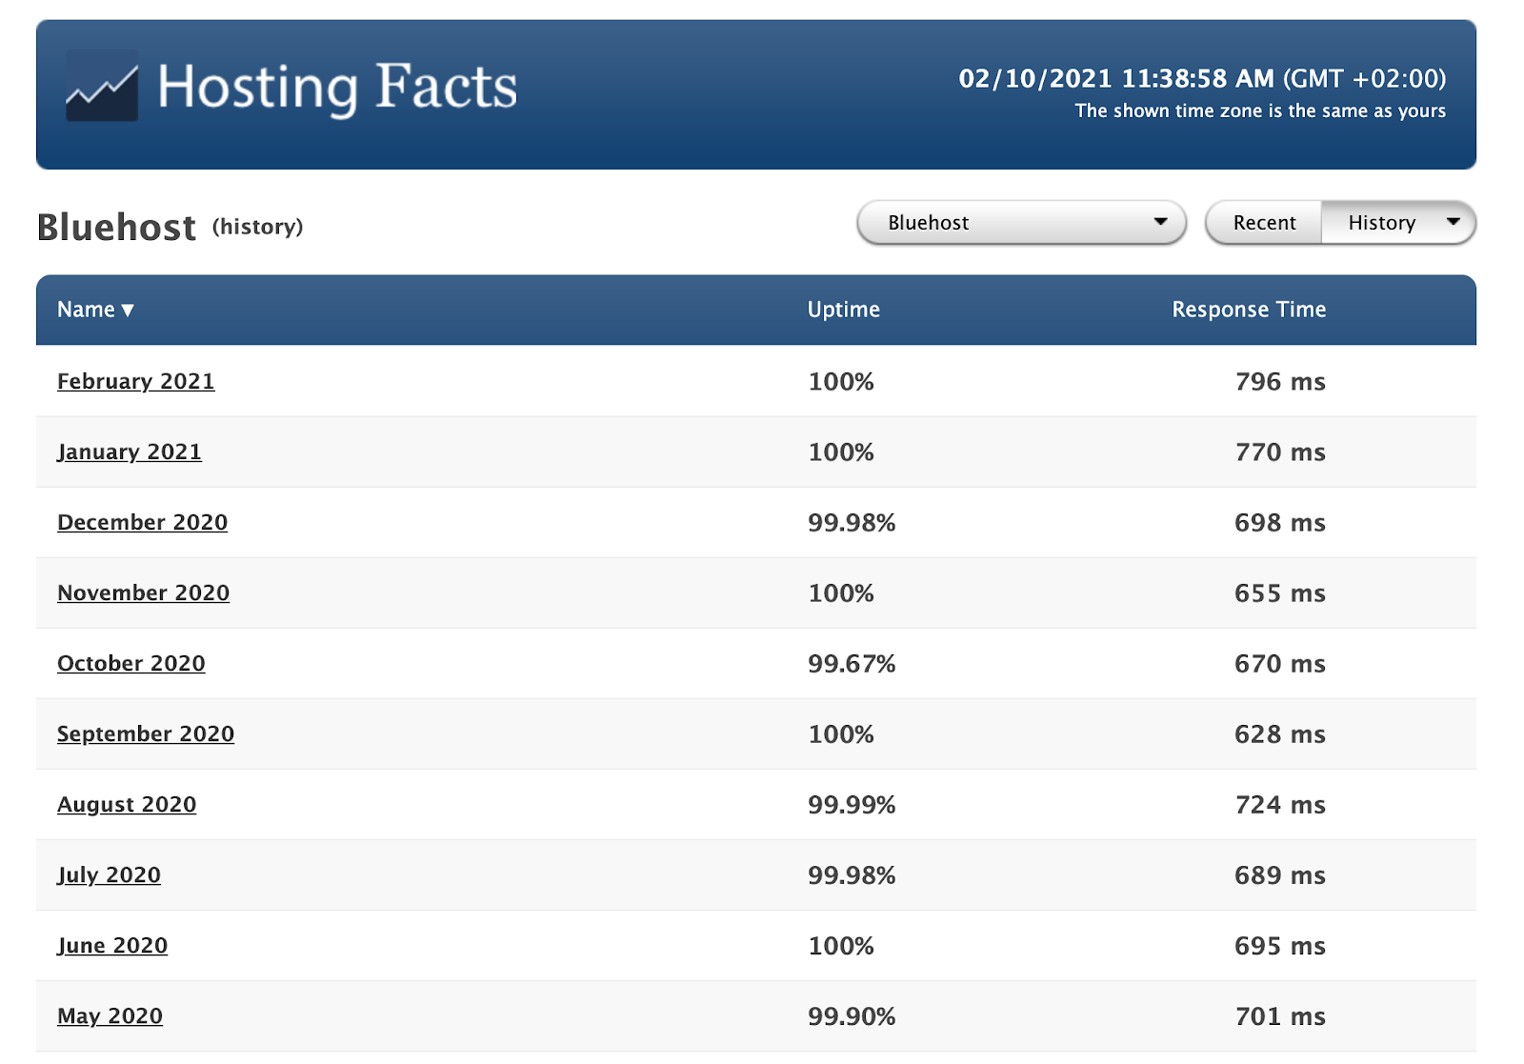Click the 99.67% uptime value
The height and width of the screenshot is (1064, 1524).
point(852,663)
